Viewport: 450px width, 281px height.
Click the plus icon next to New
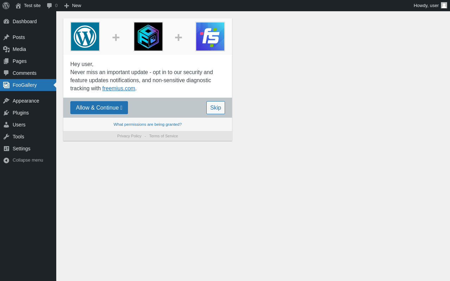(x=66, y=6)
